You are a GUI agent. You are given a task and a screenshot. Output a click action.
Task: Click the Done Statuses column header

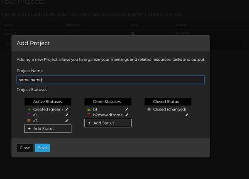click(108, 101)
